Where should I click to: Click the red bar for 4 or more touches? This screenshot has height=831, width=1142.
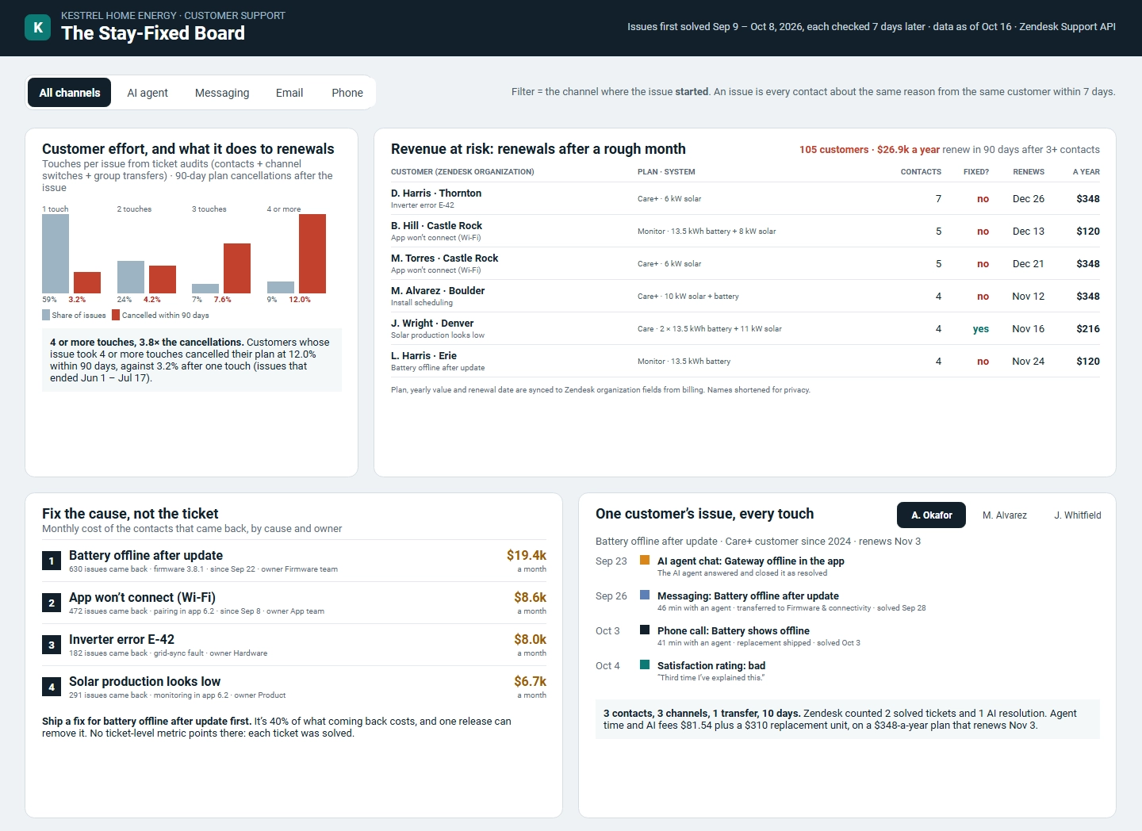312,254
